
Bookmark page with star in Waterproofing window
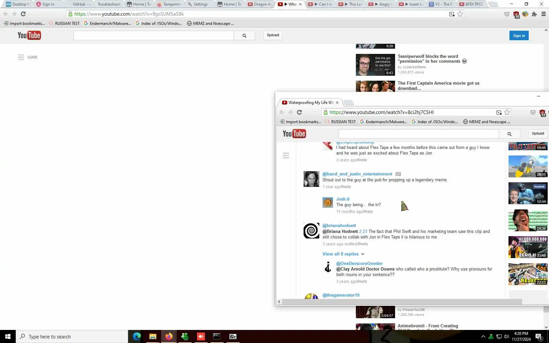coord(507,112)
